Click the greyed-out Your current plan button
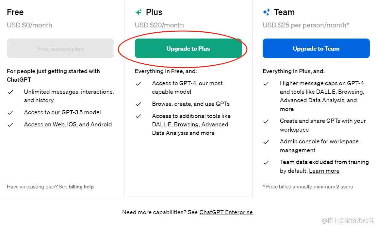This screenshot has height=226, width=376. [60, 49]
